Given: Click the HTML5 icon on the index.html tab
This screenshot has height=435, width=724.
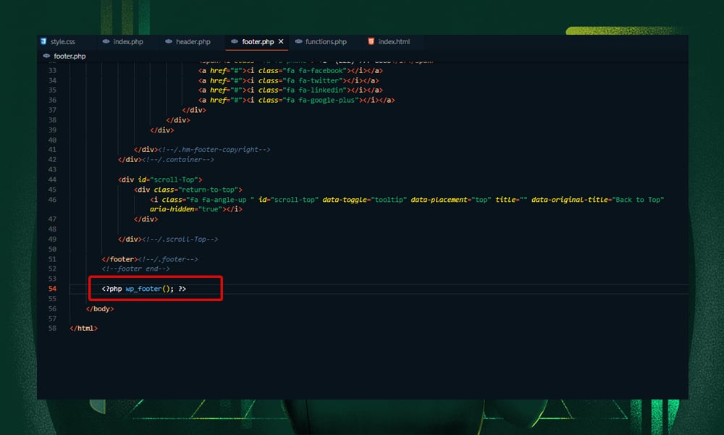Looking at the screenshot, I should [371, 41].
